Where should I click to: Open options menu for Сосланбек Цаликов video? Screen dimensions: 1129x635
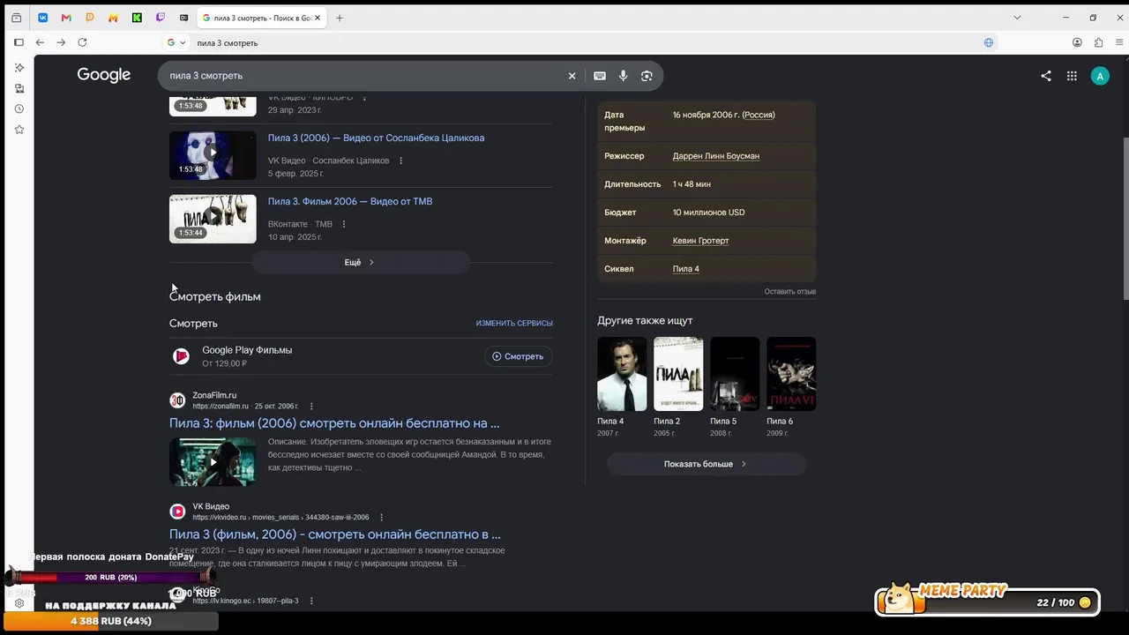coord(400,161)
